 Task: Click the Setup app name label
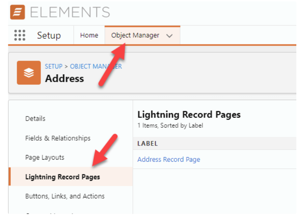point(49,35)
